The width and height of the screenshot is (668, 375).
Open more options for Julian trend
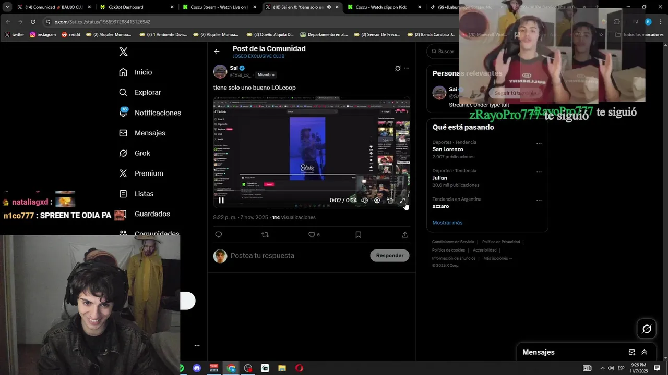click(x=539, y=172)
